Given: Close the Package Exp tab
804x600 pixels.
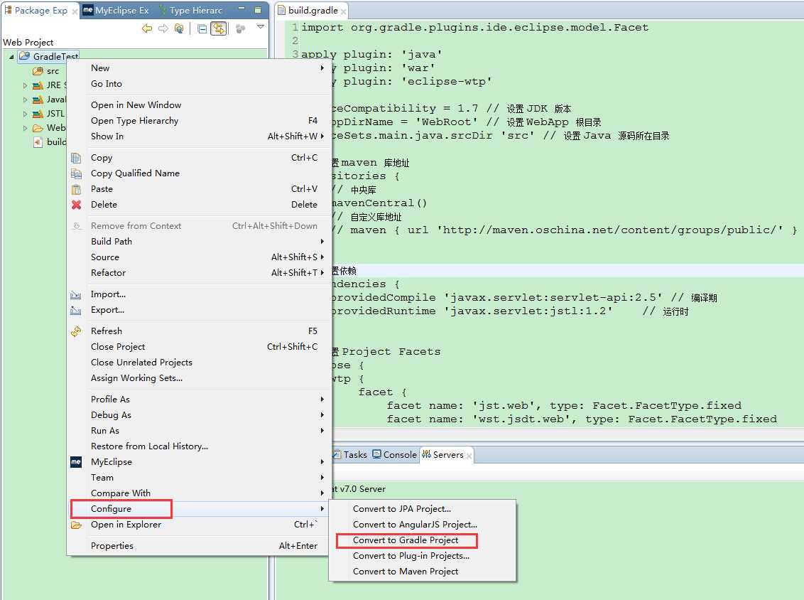Looking at the screenshot, I should [x=75, y=11].
